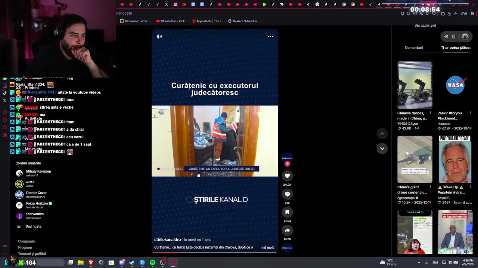Click the browser pin icon in the toolbar
478x268 pixels.
click(402, 13)
